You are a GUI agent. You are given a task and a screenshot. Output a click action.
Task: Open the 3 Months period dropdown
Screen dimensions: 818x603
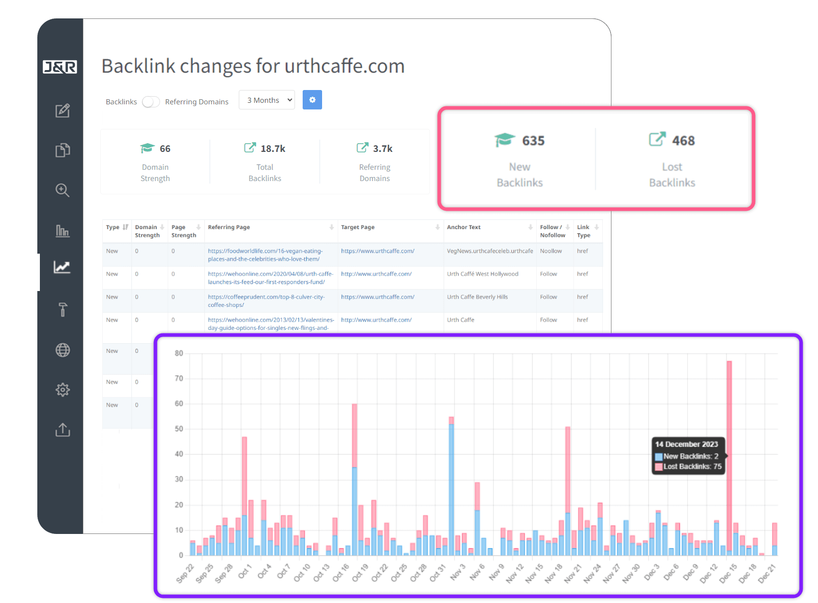[267, 100]
